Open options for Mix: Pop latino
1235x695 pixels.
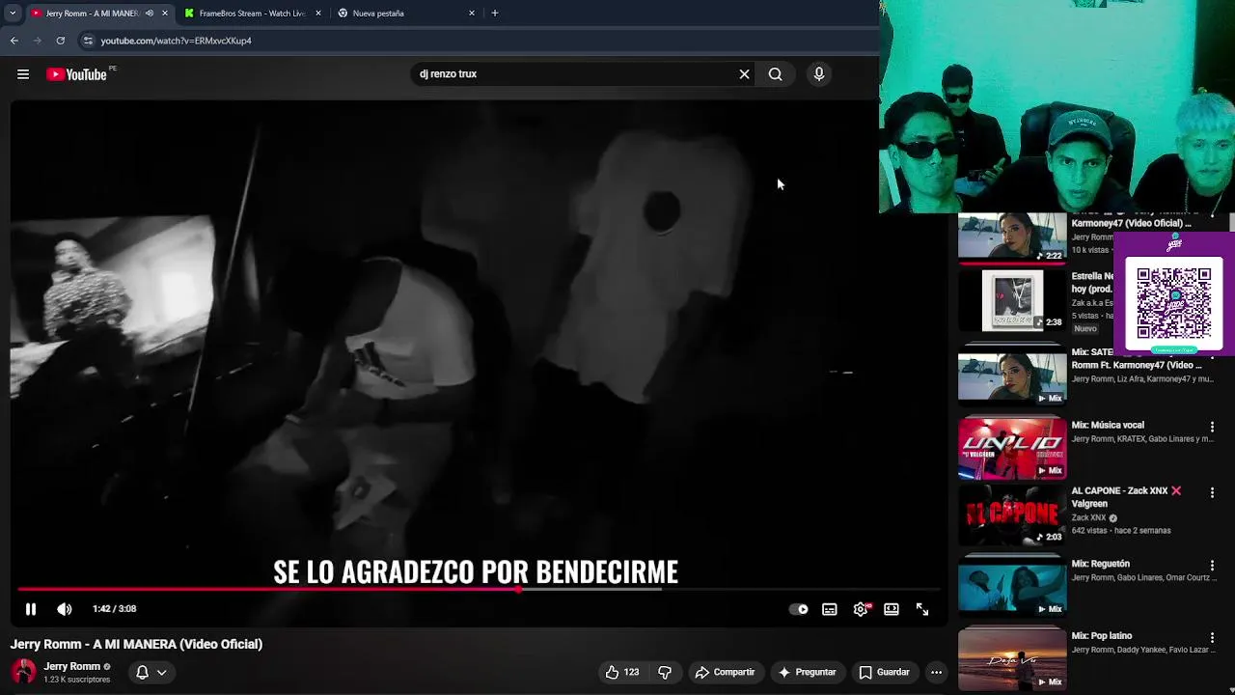pyautogui.click(x=1213, y=638)
